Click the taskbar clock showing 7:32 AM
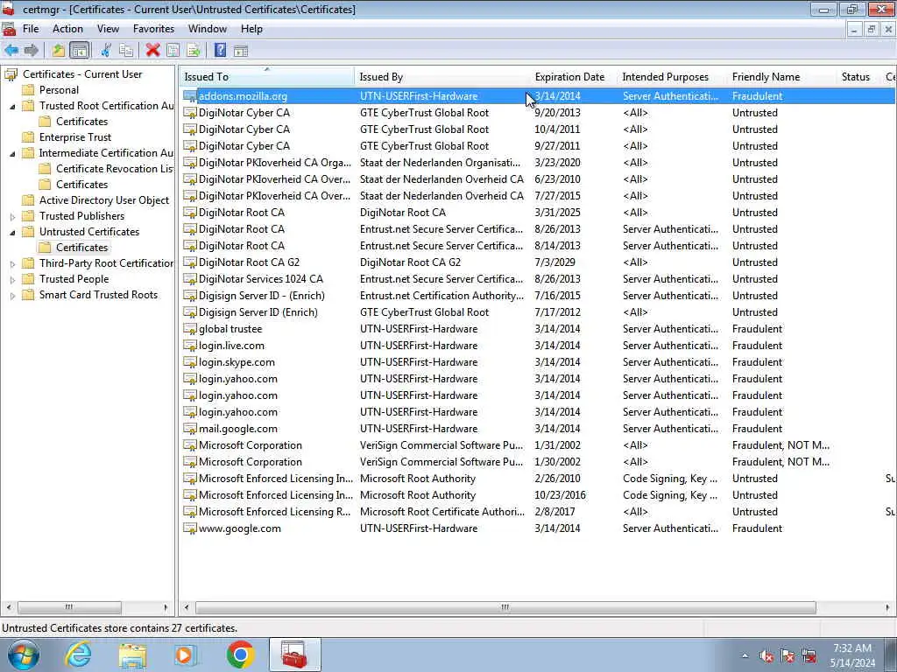897x672 pixels. click(852, 655)
